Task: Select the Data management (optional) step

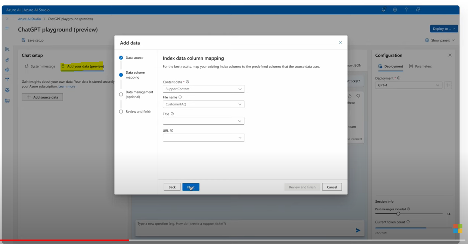Action: [139, 94]
